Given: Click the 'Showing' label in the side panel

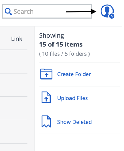Looking at the screenshot, I should pyautogui.click(x=51, y=36).
